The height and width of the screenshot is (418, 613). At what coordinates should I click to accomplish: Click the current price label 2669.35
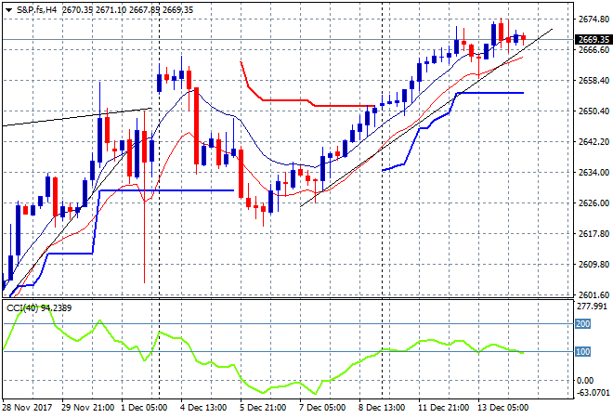(x=593, y=40)
